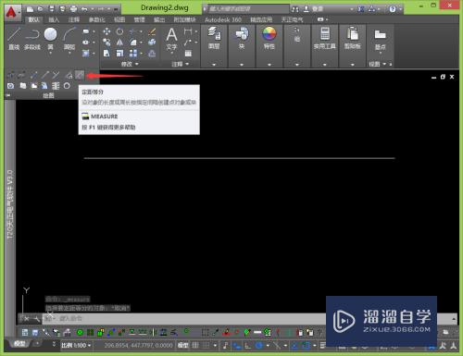463x356 pixels.
Task: Click the Table icon in annotation panel
Action: coord(188,54)
